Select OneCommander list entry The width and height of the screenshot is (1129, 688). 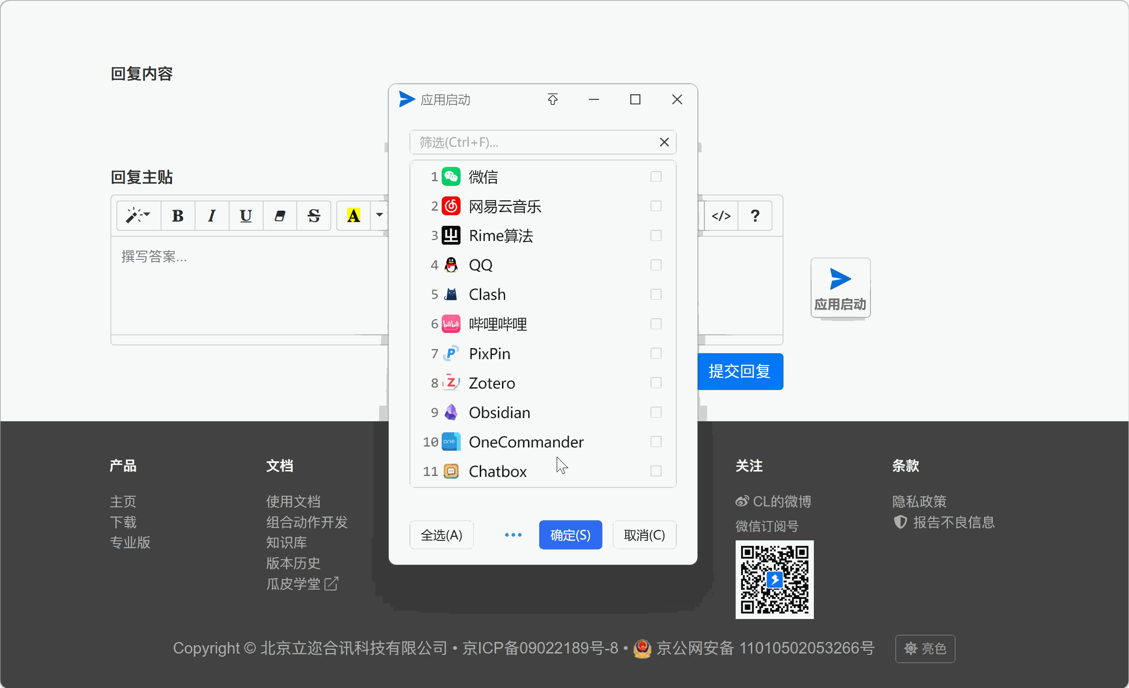click(525, 442)
